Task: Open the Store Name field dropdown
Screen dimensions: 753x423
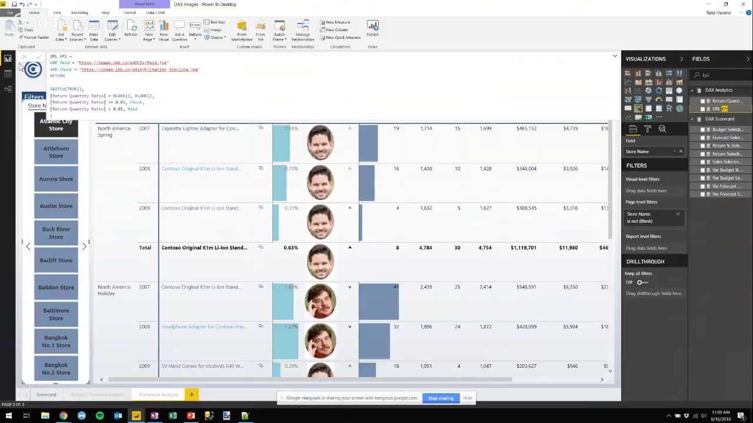Action: pos(675,152)
